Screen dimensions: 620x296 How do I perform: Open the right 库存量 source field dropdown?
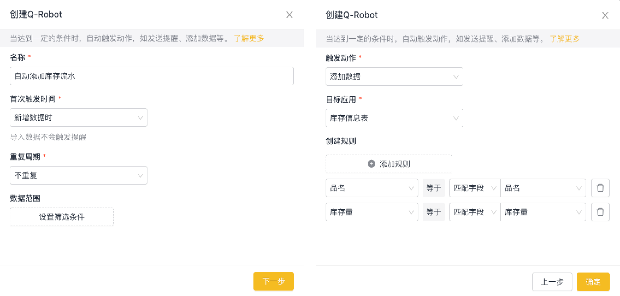click(543, 212)
